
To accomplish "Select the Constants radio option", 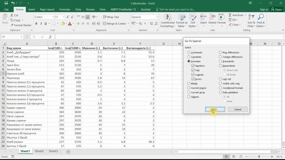I will (x=189, y=57).
